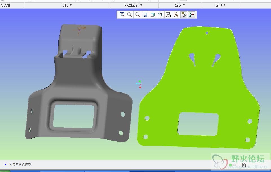Click the Repaint screen icon
271x172 pixels.
(145, 15)
